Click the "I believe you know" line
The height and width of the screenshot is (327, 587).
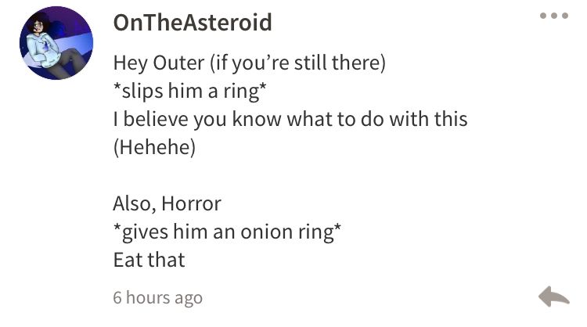coord(290,119)
